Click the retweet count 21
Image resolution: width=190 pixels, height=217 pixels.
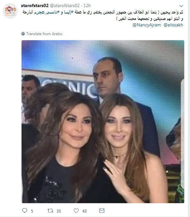pyautogui.click(x=59, y=211)
